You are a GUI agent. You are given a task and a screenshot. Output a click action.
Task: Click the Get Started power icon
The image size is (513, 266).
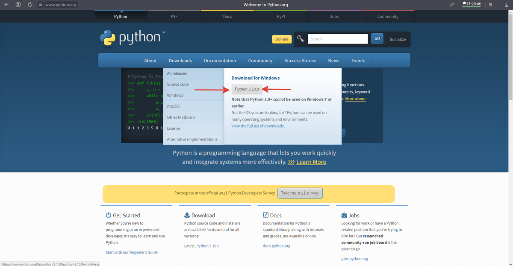tap(109, 215)
